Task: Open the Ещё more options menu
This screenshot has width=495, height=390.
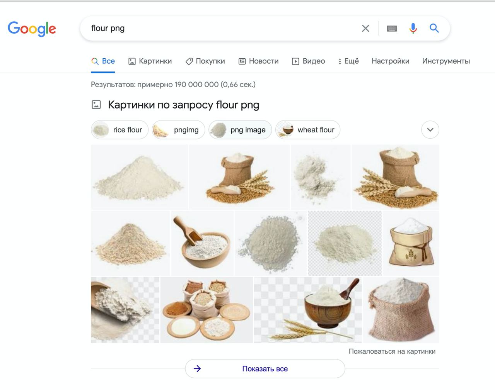Action: coord(348,61)
